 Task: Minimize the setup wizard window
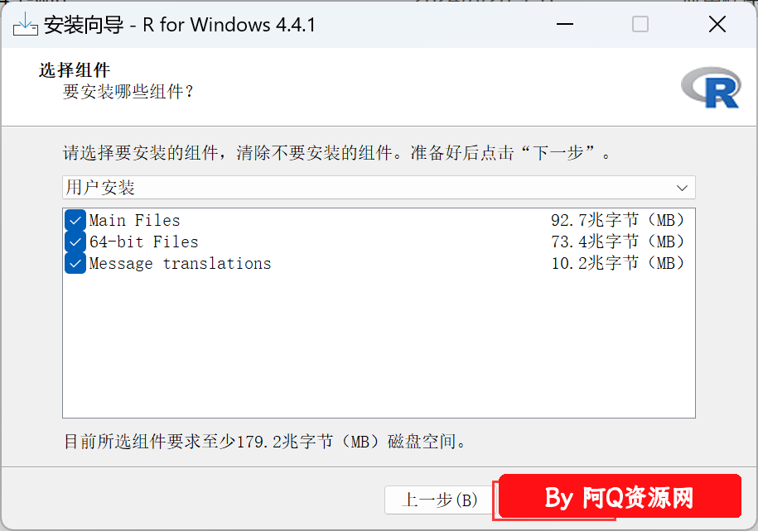[x=565, y=24]
